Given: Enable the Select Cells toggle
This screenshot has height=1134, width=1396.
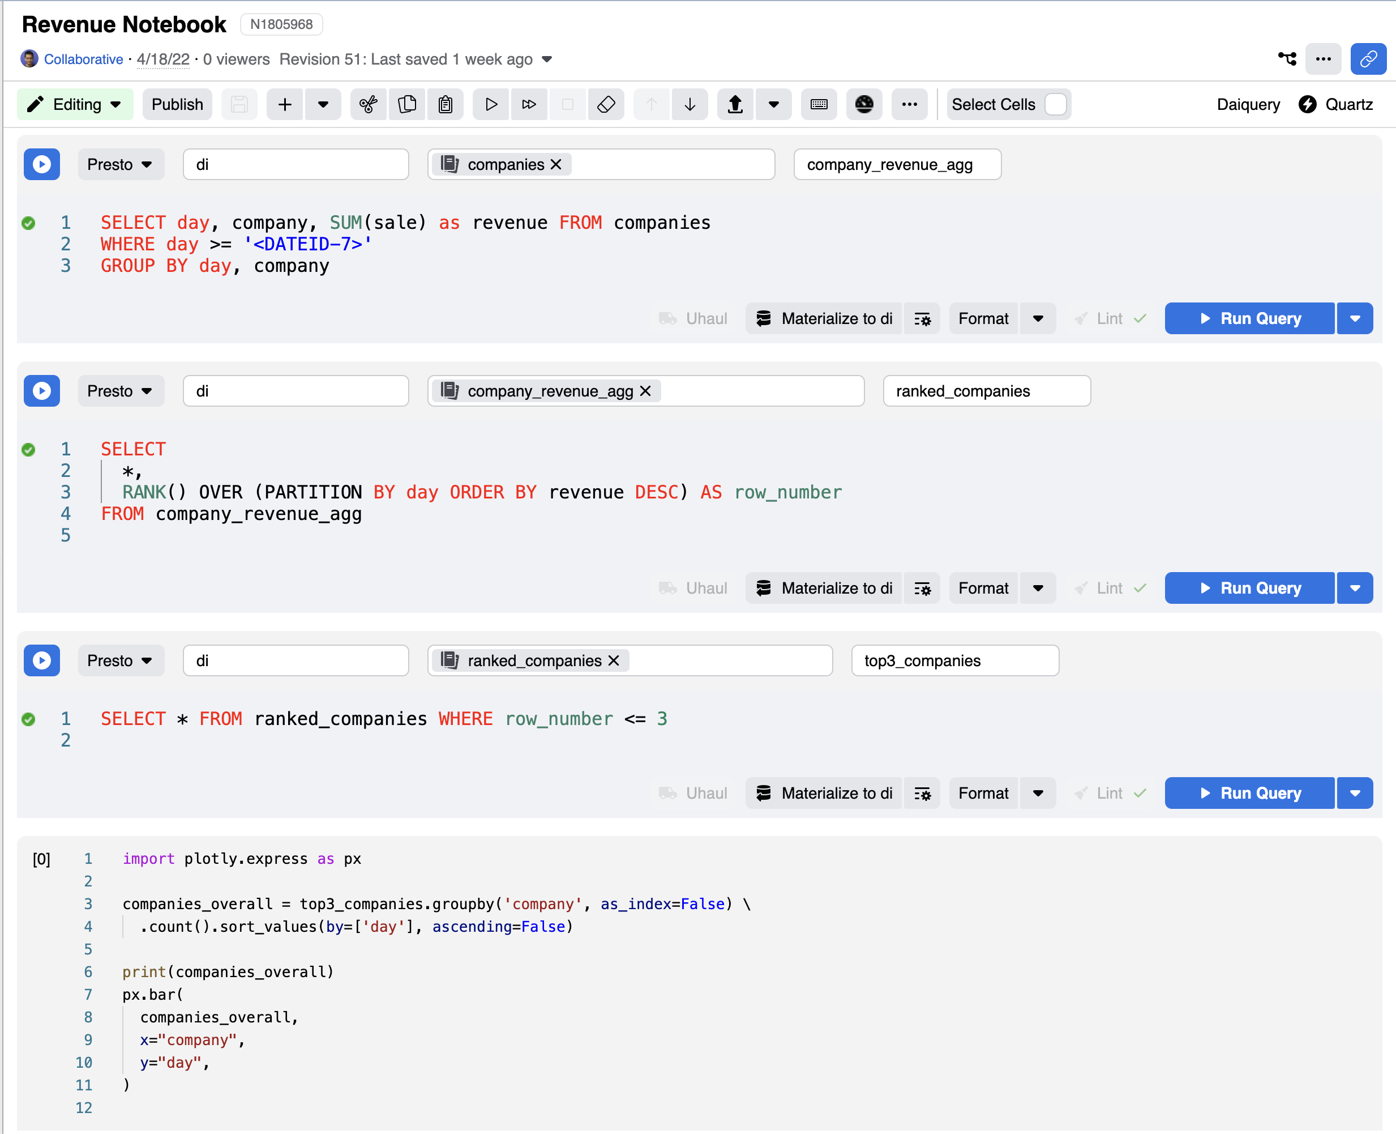Looking at the screenshot, I should (x=1056, y=104).
